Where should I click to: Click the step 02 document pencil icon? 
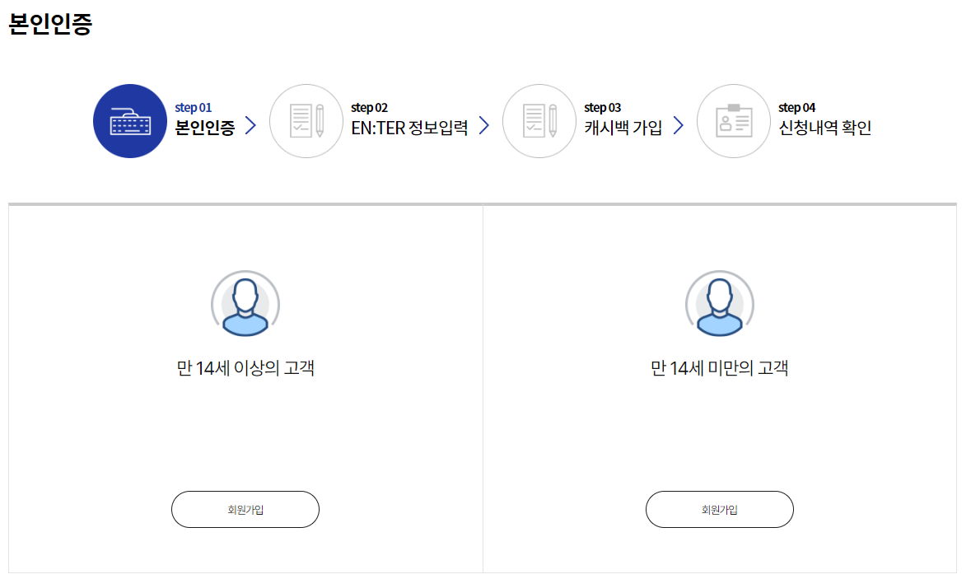pos(306,120)
